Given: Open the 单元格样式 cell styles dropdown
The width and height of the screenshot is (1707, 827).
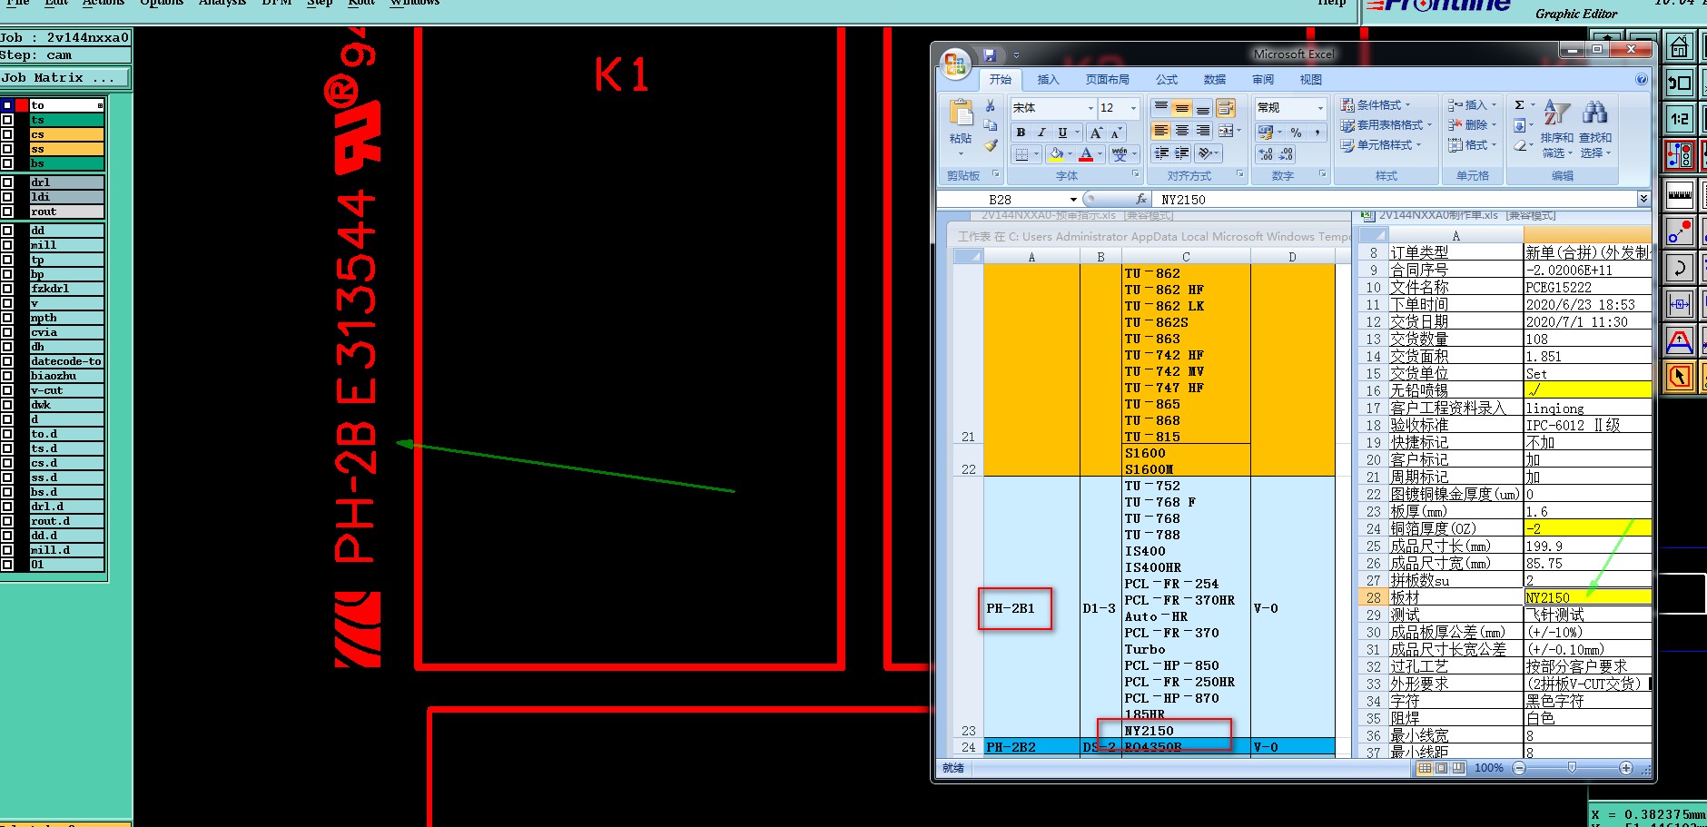Looking at the screenshot, I should 1381,145.
